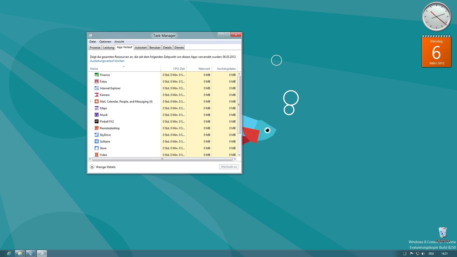The width and height of the screenshot is (457, 257).
Task: Switch to the Leistung tab
Action: (x=109, y=48)
